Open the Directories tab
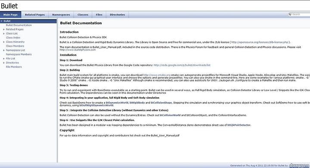310x168 pixels. tap(118, 15)
